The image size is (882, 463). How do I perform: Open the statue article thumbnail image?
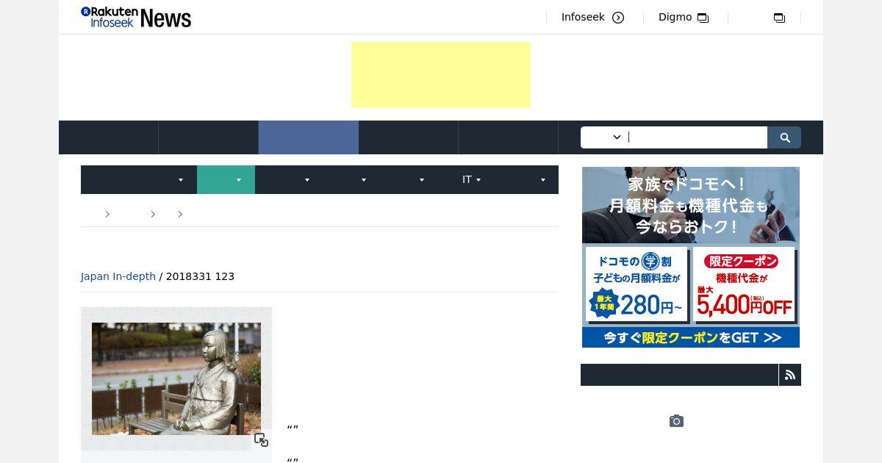(176, 378)
